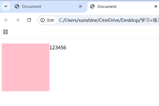View site information via the circled i icon

[x=43, y=20]
